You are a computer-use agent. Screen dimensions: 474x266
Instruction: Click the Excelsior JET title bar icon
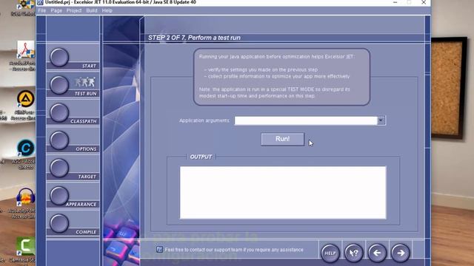coord(40,2)
